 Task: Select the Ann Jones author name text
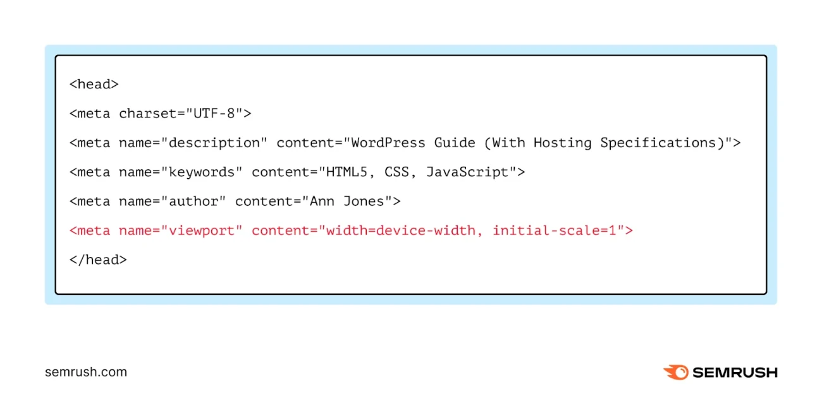pyautogui.click(x=348, y=201)
